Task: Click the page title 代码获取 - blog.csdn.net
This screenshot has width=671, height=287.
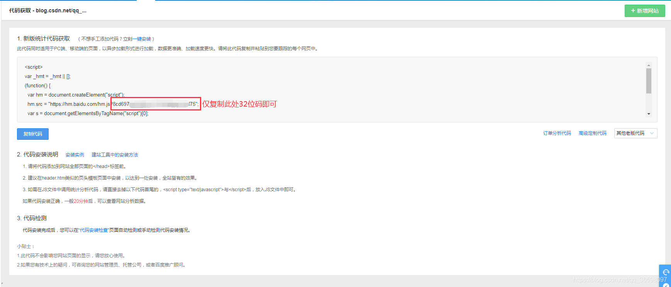Action: click(48, 10)
